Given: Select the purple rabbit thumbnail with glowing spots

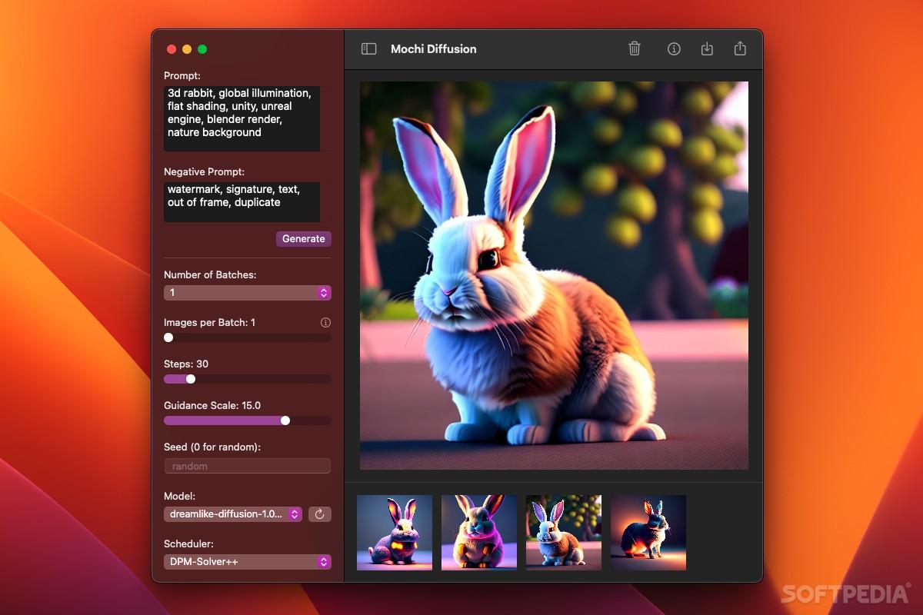Looking at the screenshot, I should (395, 533).
